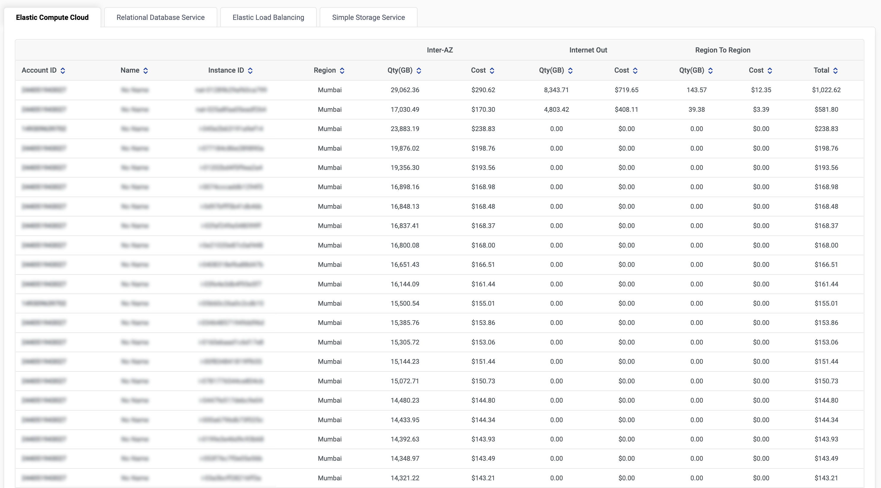
Task: Select the total value $1,022.62
Action: coord(826,90)
